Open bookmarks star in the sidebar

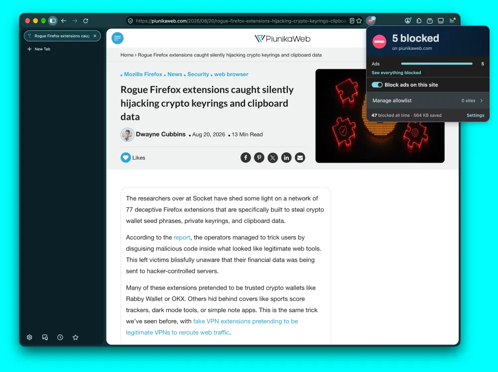(x=75, y=338)
